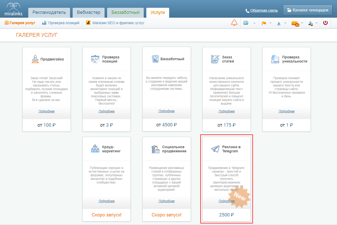Click the ГАЛЕРЕЯ УСЛУГ page heading
The image size is (337, 225).
[37, 35]
